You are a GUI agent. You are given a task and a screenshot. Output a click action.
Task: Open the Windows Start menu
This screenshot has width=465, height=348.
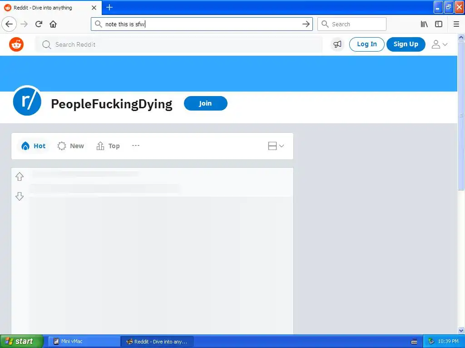tap(21, 341)
